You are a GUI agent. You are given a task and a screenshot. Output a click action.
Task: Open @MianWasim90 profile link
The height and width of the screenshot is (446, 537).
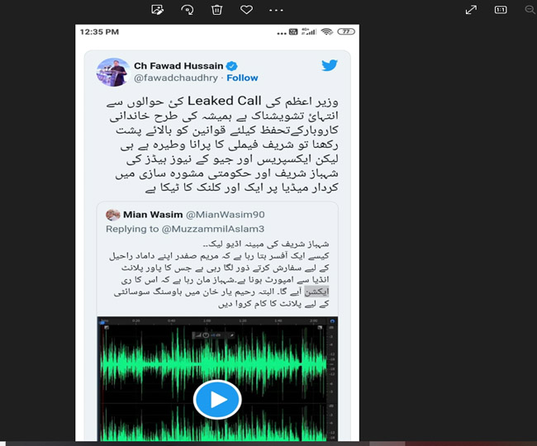pos(225,215)
